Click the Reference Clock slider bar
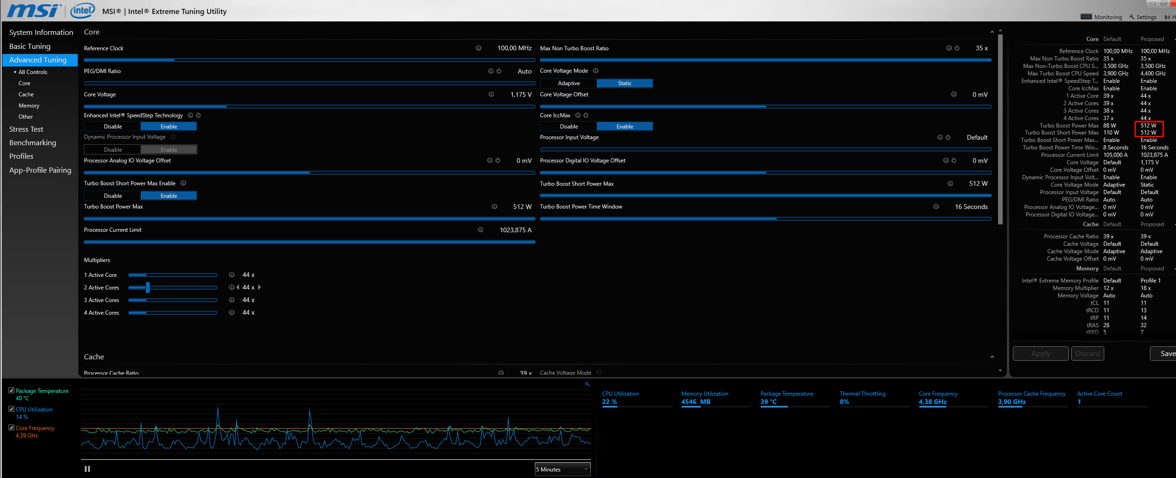The width and height of the screenshot is (1176, 478). (309, 60)
